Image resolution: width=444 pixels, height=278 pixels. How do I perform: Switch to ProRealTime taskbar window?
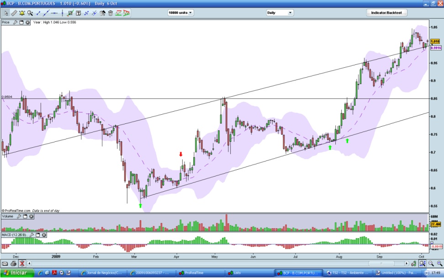[199, 273]
